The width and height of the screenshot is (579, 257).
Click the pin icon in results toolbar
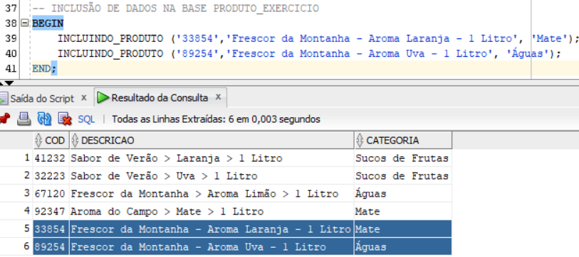pos(4,119)
